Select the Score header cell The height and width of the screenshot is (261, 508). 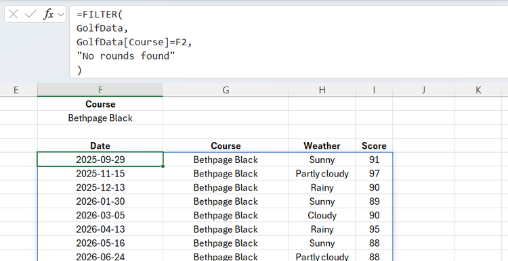pos(374,145)
